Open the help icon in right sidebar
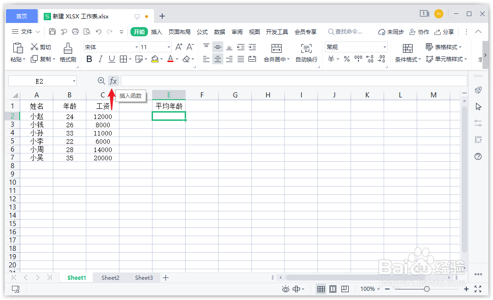The image size is (493, 300). click(478, 156)
